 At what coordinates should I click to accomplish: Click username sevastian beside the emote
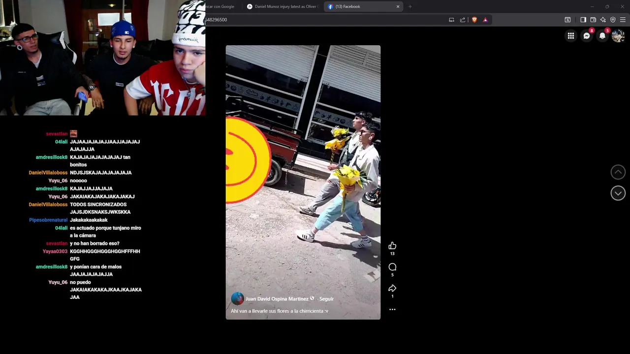pyautogui.click(x=57, y=134)
